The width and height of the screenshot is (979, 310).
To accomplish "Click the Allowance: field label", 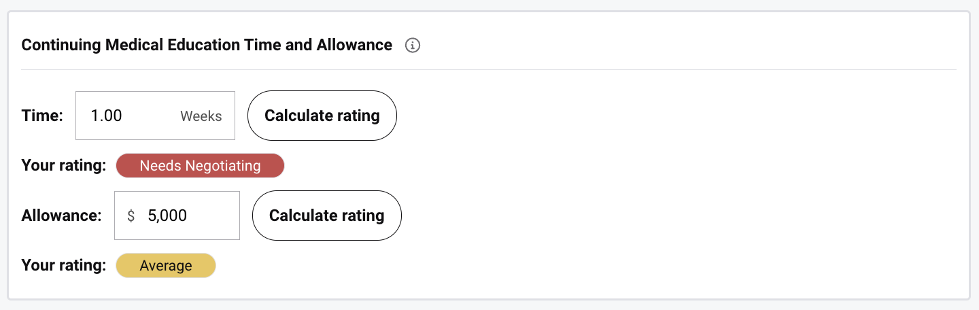I will (x=61, y=216).
